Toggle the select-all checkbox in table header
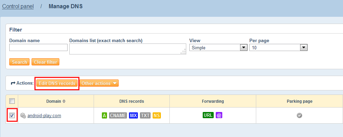 (x=12, y=101)
